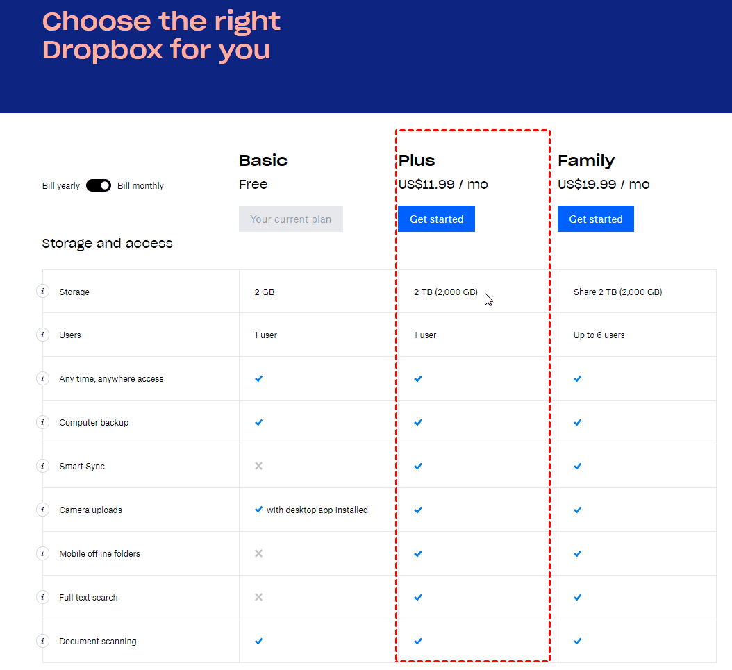Select the Plus plan heading

coord(416,160)
